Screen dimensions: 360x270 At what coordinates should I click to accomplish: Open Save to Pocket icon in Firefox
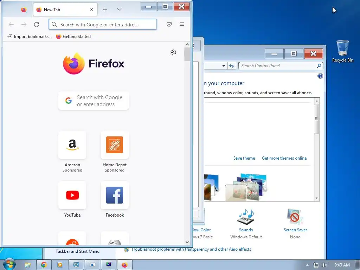pos(169,24)
